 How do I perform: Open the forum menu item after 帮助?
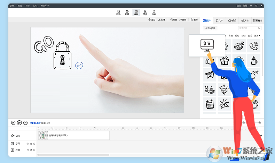pyautogui.click(x=35, y=6)
